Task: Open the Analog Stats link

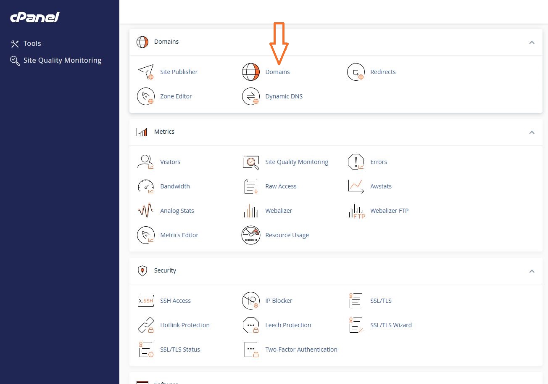Action: click(177, 211)
